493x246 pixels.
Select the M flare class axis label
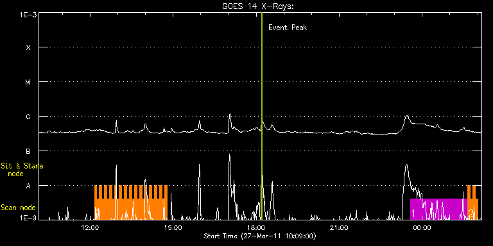28,82
